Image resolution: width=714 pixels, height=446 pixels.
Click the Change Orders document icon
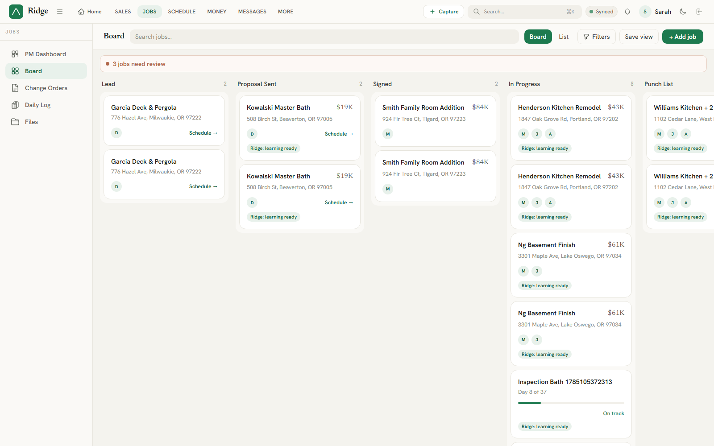pyautogui.click(x=15, y=88)
